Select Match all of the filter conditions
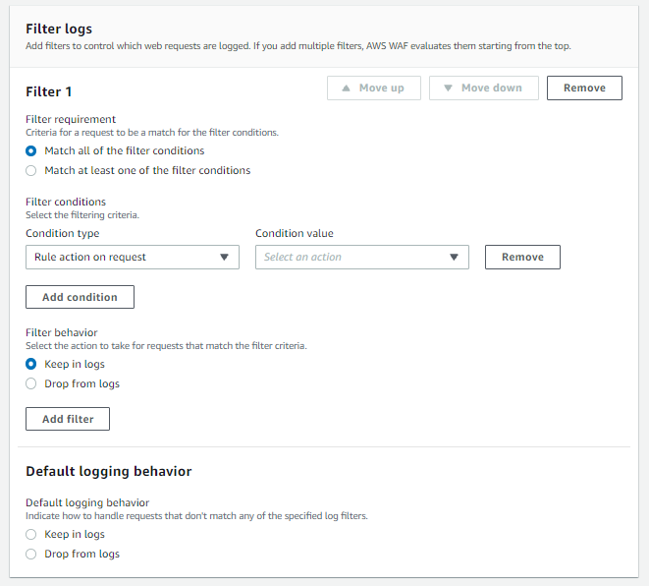This screenshot has width=649, height=586. click(x=32, y=151)
